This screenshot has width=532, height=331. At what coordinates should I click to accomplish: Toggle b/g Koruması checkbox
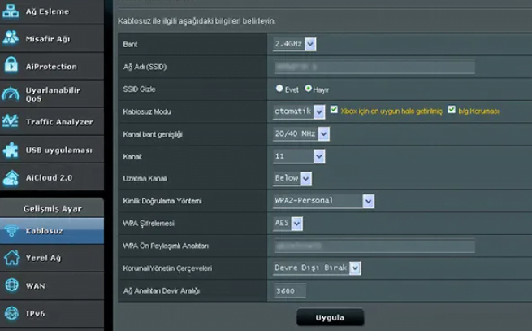[452, 110]
